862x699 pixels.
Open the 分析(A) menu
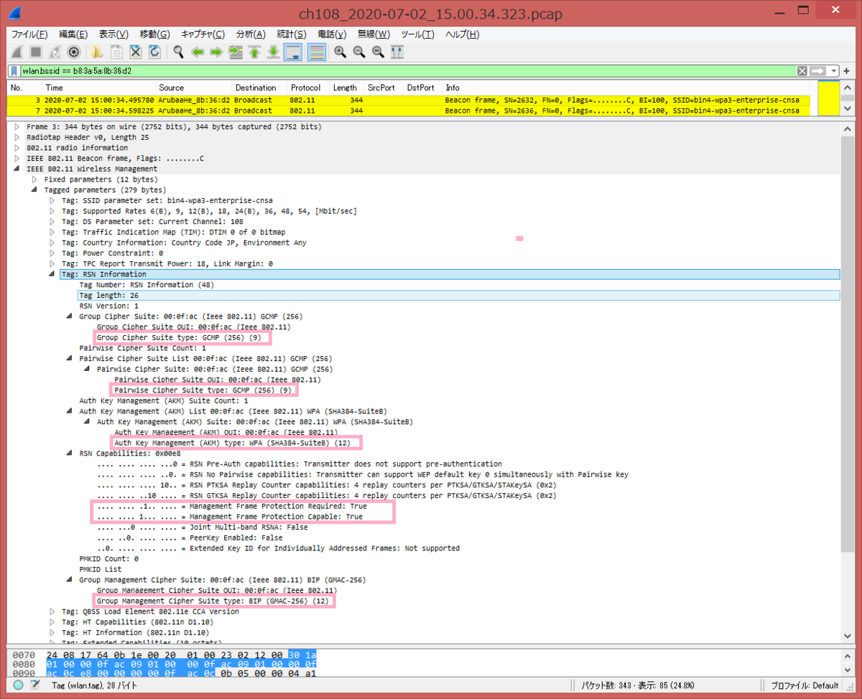[251, 34]
